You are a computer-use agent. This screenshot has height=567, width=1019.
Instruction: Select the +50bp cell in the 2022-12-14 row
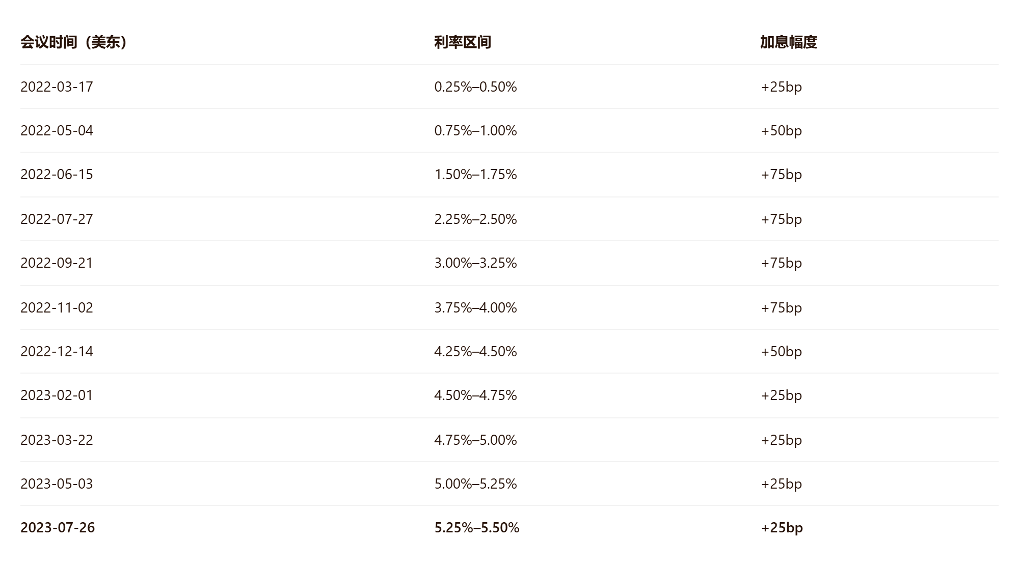coord(782,352)
